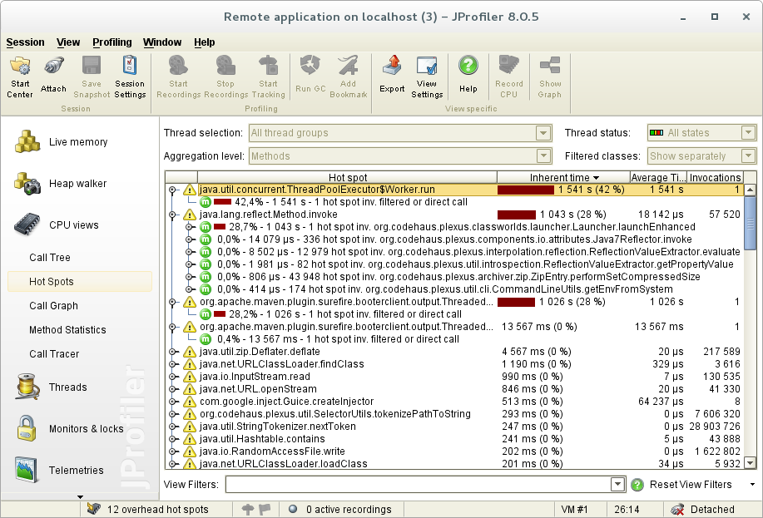Click in the View Filters text field
763x518 pixels.
coord(418,485)
